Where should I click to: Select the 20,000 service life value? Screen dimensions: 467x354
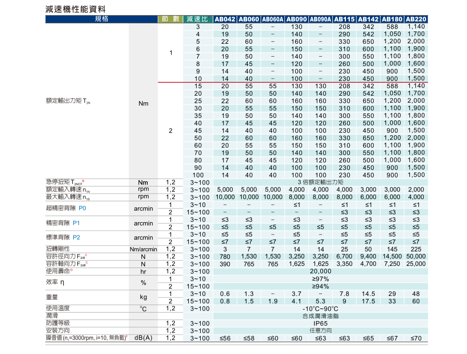pos(320,271)
